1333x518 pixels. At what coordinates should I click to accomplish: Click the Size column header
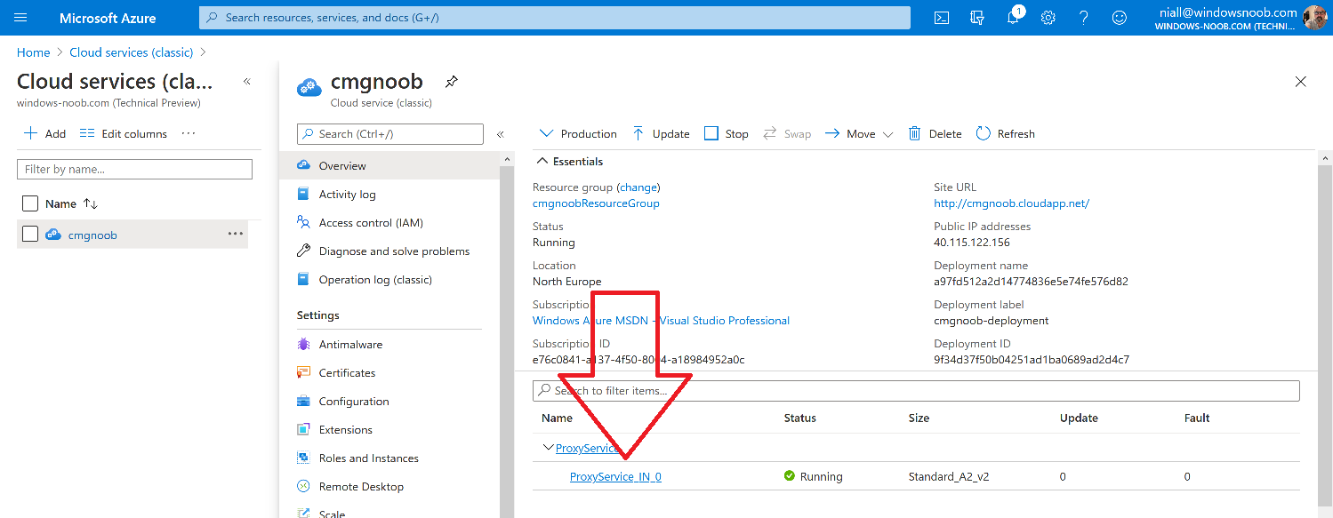919,418
